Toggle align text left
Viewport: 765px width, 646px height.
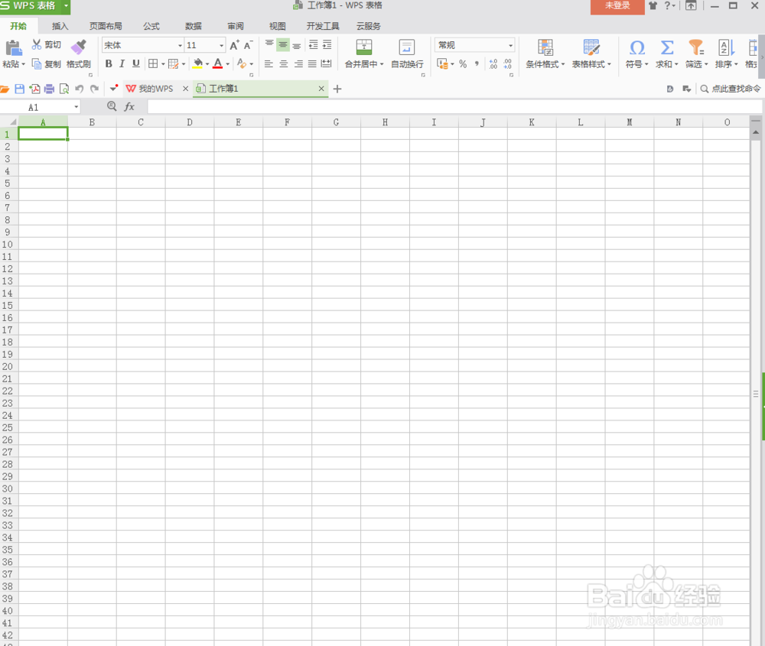coord(269,64)
